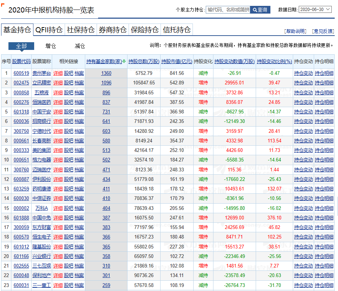Screen dimensions: 338x291
Task: Open the 帮助说明 help link
Action: (295, 32)
